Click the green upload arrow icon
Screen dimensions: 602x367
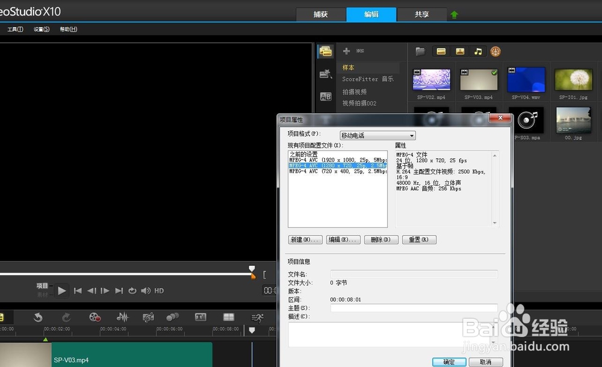(454, 14)
